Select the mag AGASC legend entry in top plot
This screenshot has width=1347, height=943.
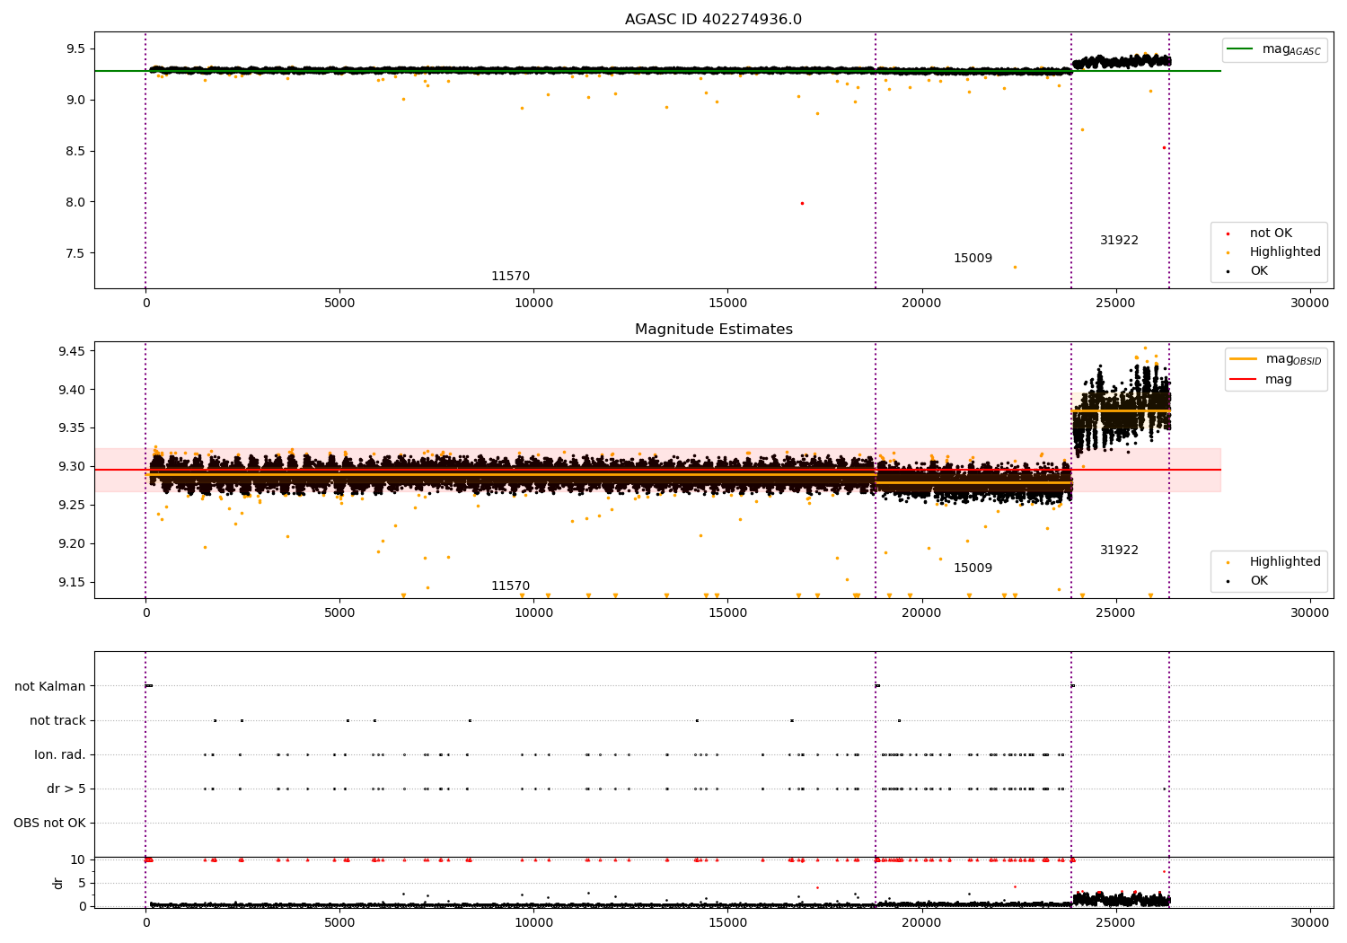tap(1273, 49)
